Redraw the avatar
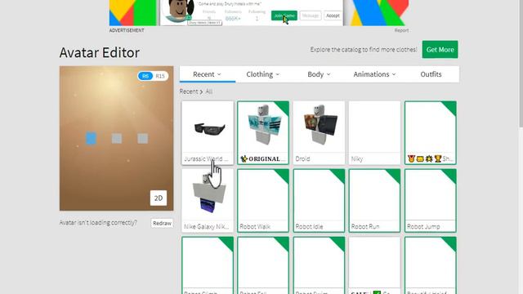Screen dimensions: 523x294 [162, 223]
